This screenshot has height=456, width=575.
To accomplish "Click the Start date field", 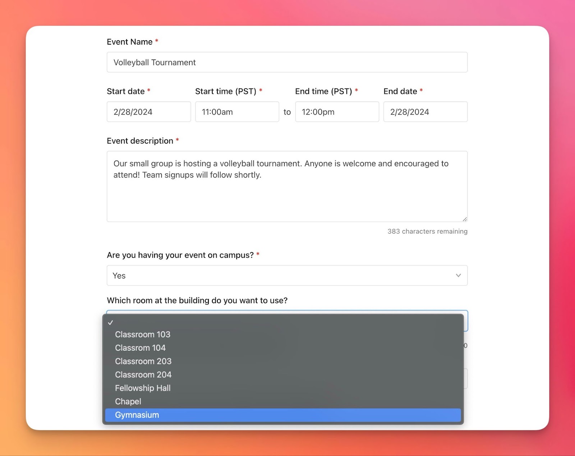I will click(148, 112).
